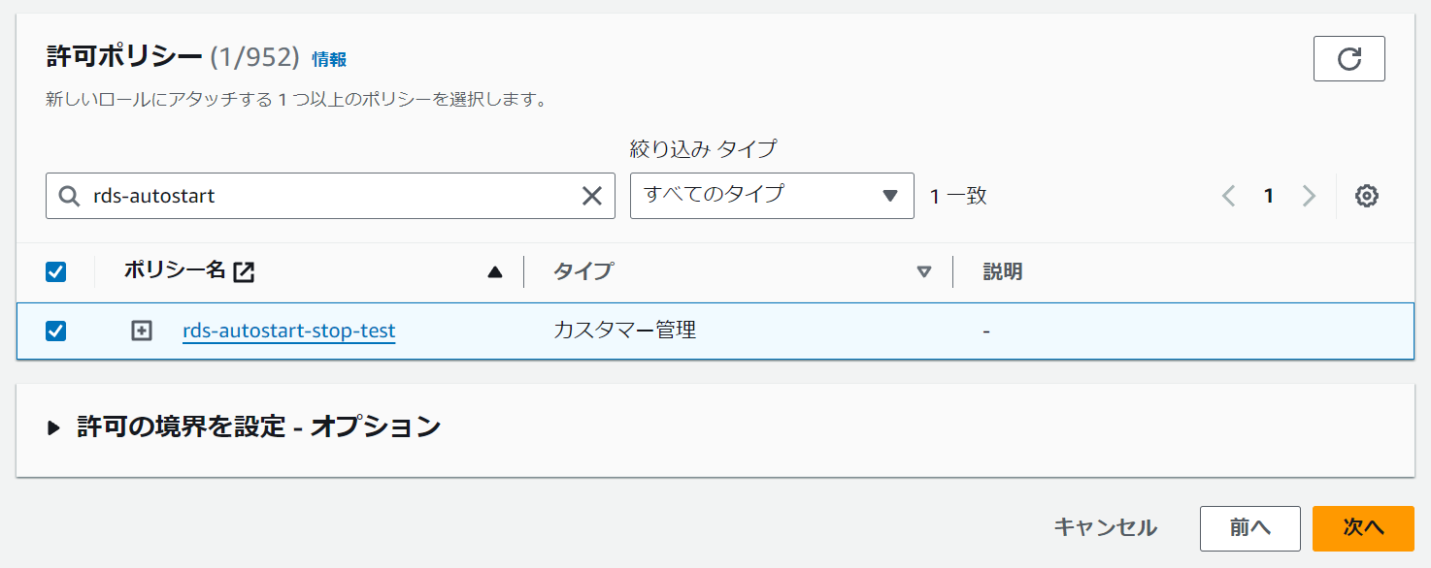Click the external link icon beside ポリシー名

pyautogui.click(x=244, y=271)
